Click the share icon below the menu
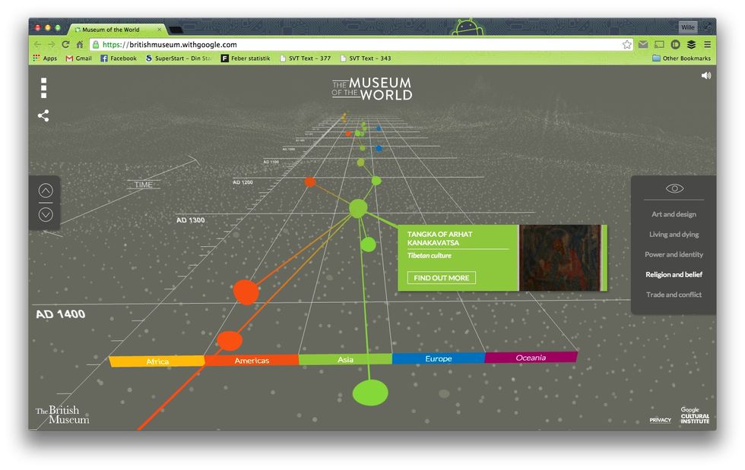 point(43,116)
